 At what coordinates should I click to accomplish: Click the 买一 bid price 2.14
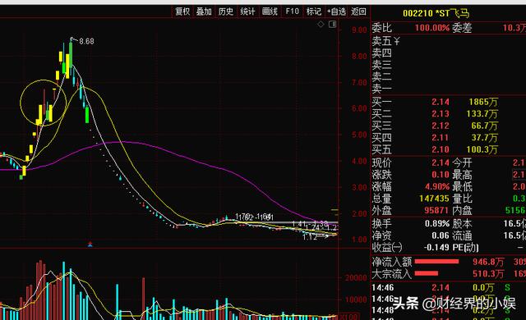click(x=441, y=102)
